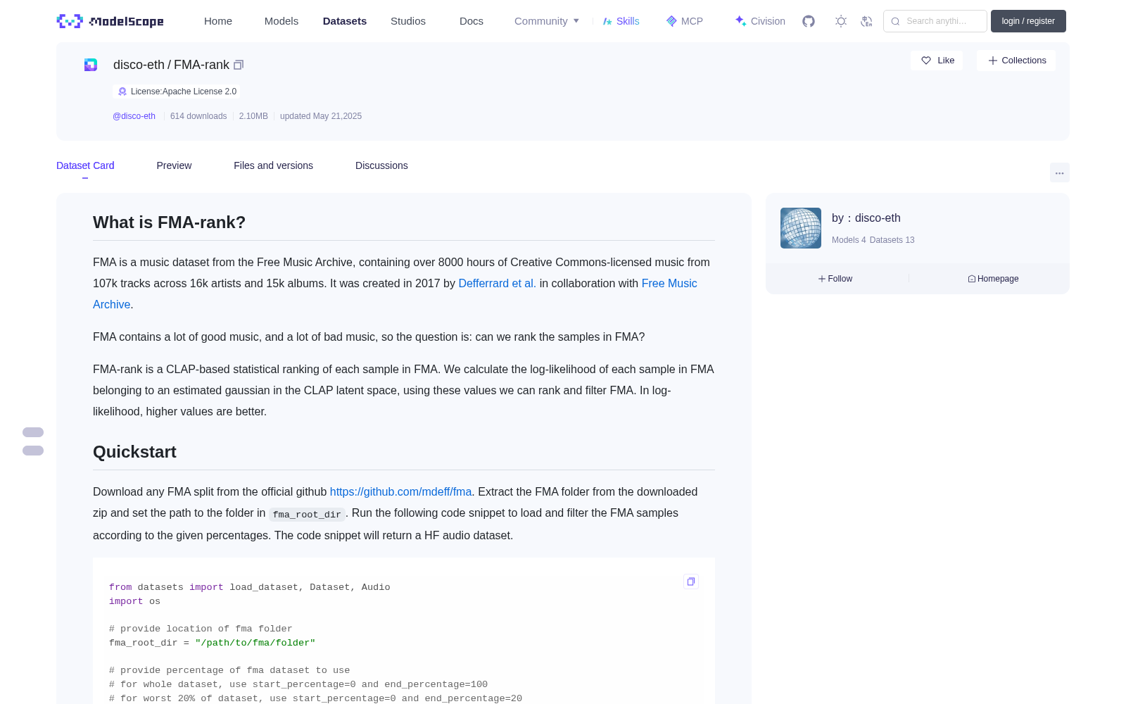Open the GitHub icon link
Screen dimensions: 1126x704
[x=809, y=21]
